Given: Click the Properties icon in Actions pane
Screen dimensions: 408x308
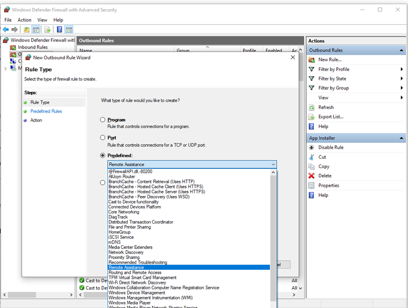Looking at the screenshot, I should [312, 185].
